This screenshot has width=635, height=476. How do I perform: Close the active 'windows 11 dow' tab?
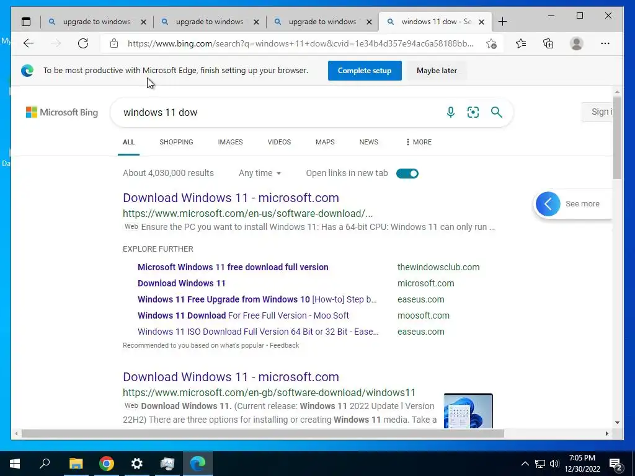click(x=481, y=22)
